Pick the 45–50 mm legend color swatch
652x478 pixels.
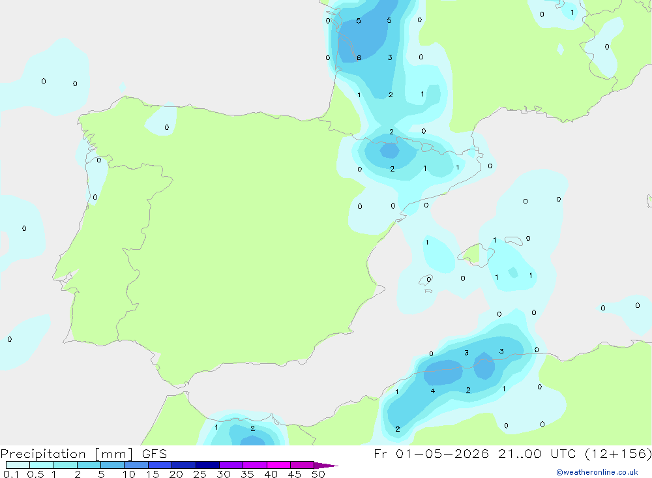point(303,465)
